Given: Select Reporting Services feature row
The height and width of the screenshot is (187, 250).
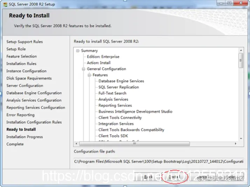Looking at the screenshot, I should pos(115,105).
